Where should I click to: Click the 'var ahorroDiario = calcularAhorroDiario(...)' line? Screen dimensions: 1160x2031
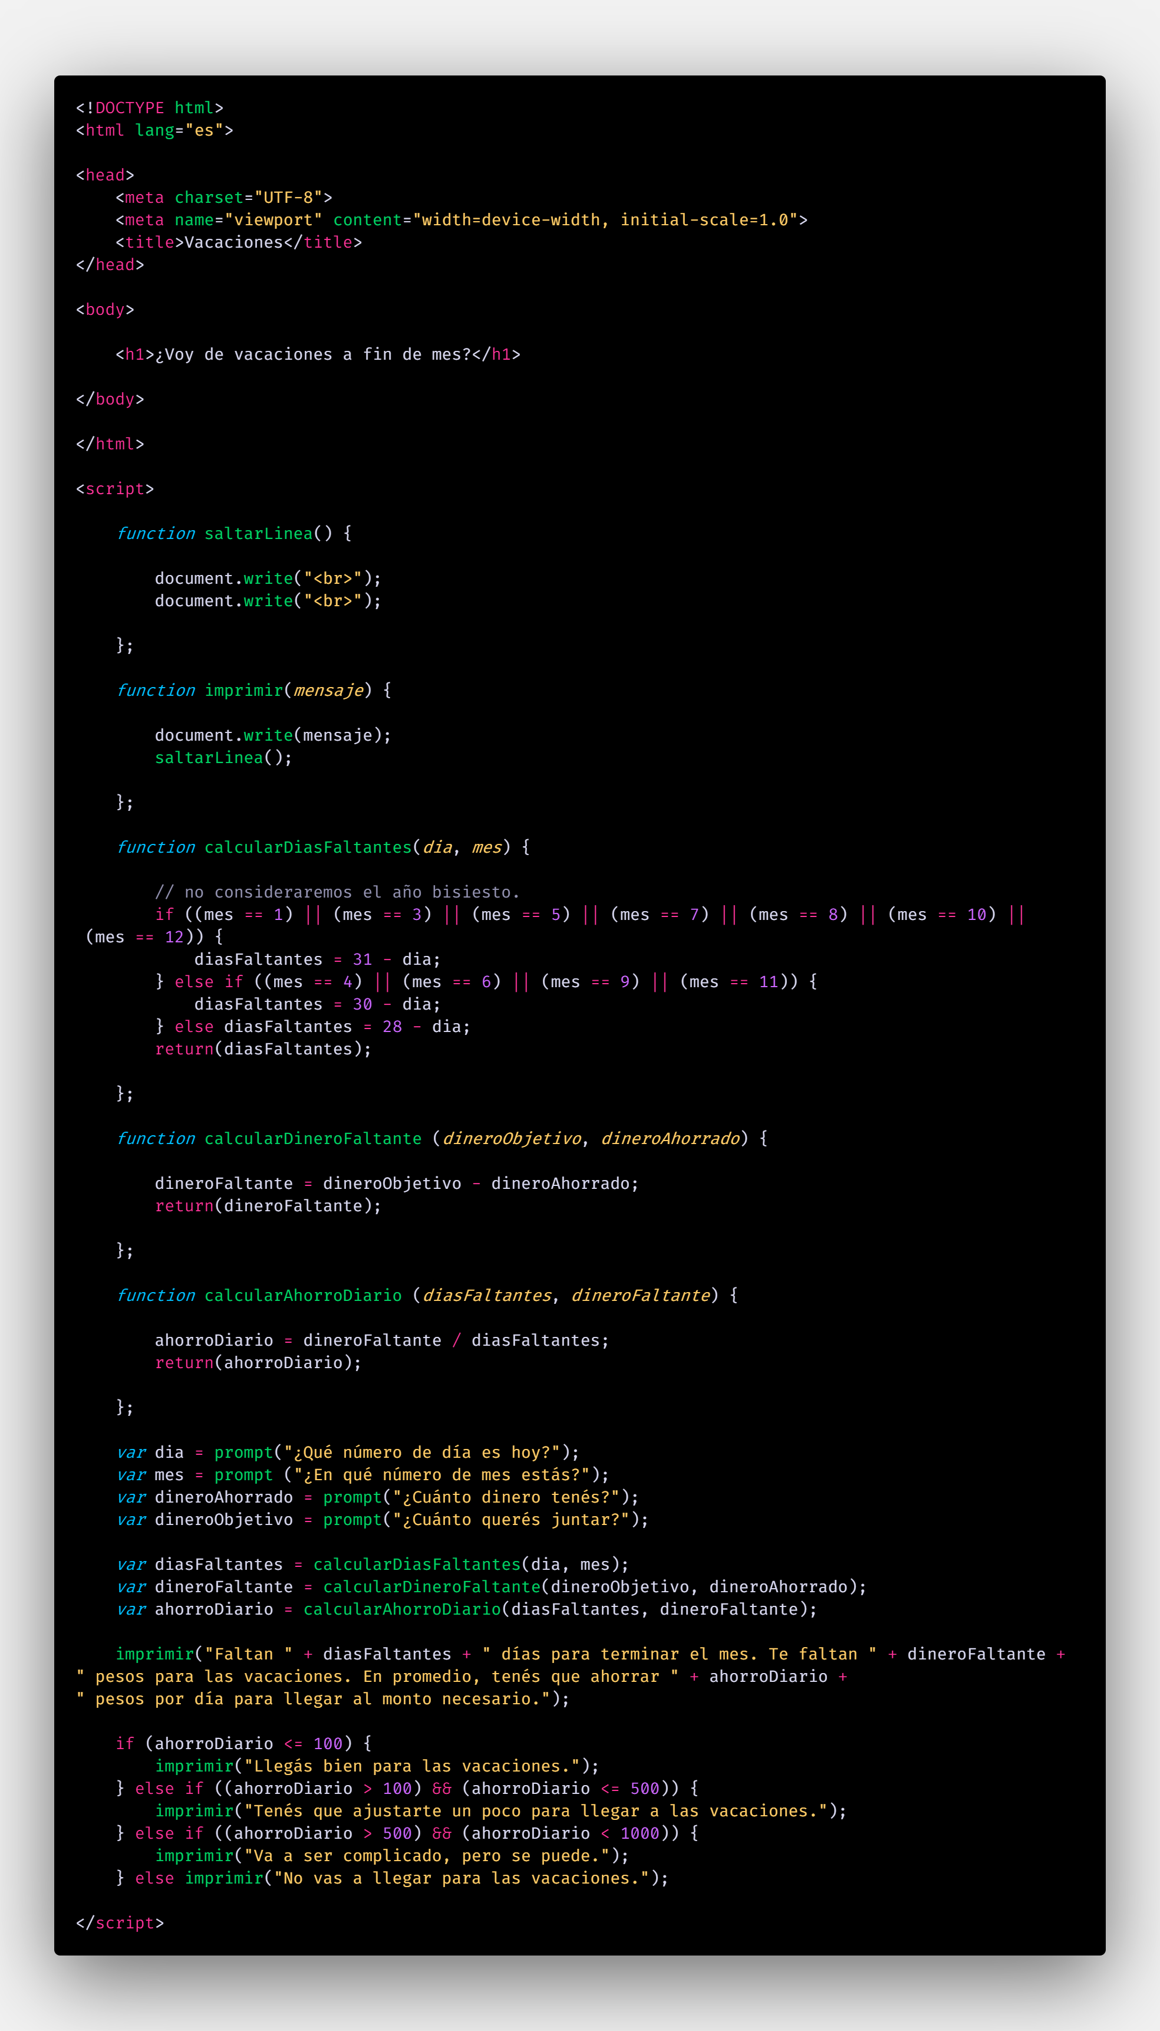pyautogui.click(x=466, y=1609)
